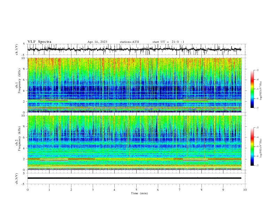The image size is (276, 213).
Task: Click the "VLF Spectra" title text
Action: coord(39,42)
